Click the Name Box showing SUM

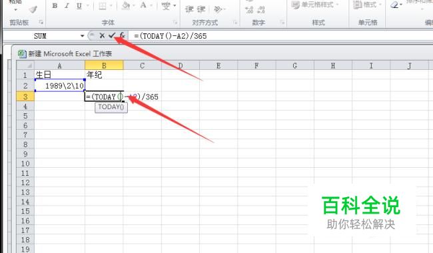pos(41,36)
